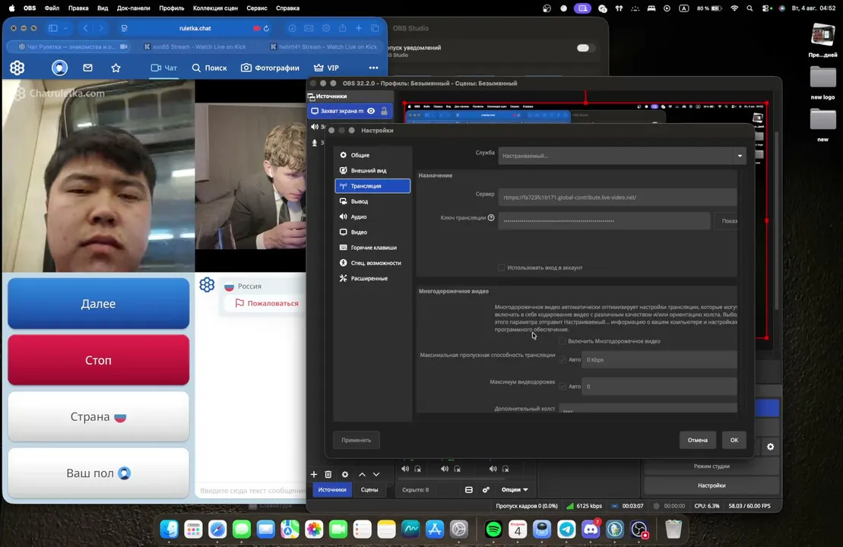Click the maximum bandwidth 0 Kbps field
The height and width of the screenshot is (547, 843).
pyautogui.click(x=661, y=359)
